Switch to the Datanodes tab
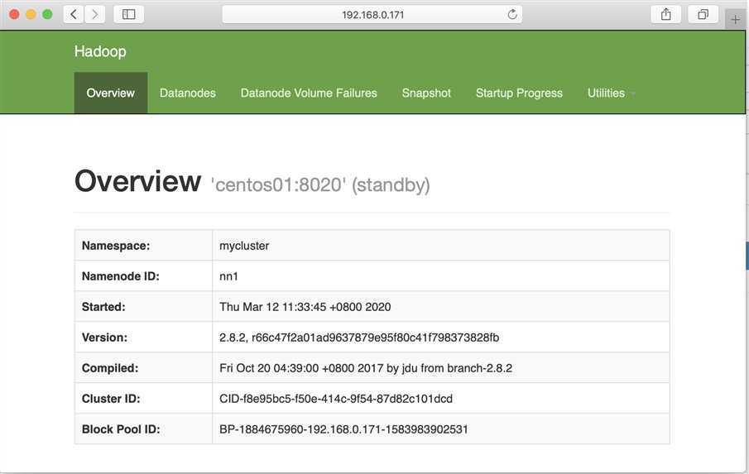The image size is (749, 474). (x=188, y=93)
